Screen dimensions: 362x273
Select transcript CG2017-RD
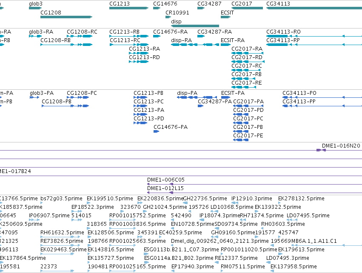click(x=247, y=57)
